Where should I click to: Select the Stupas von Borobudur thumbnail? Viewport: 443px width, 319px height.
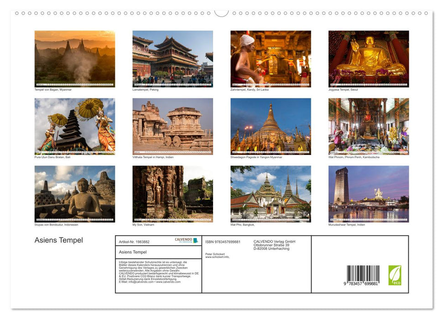coord(75,194)
